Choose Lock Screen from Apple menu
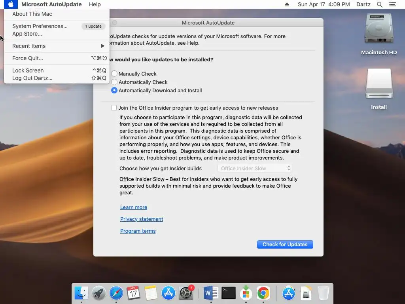The height and width of the screenshot is (304, 405). pyautogui.click(x=57, y=70)
